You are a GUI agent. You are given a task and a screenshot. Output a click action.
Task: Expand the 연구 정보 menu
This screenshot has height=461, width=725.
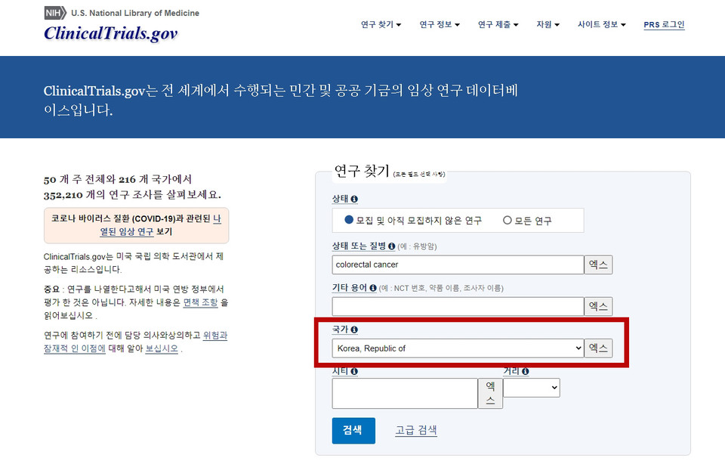pyautogui.click(x=440, y=24)
